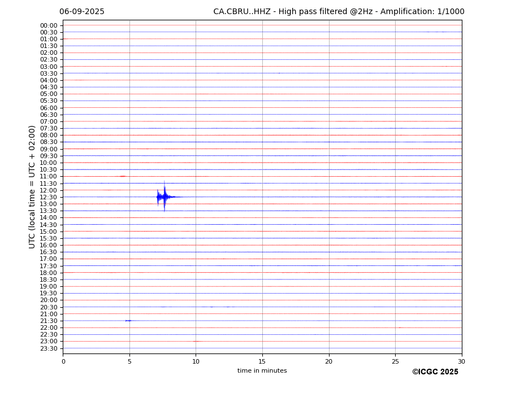This screenshot has width=524, height=393.
Task: Click the 15:00 time row label
Action: pos(49,232)
